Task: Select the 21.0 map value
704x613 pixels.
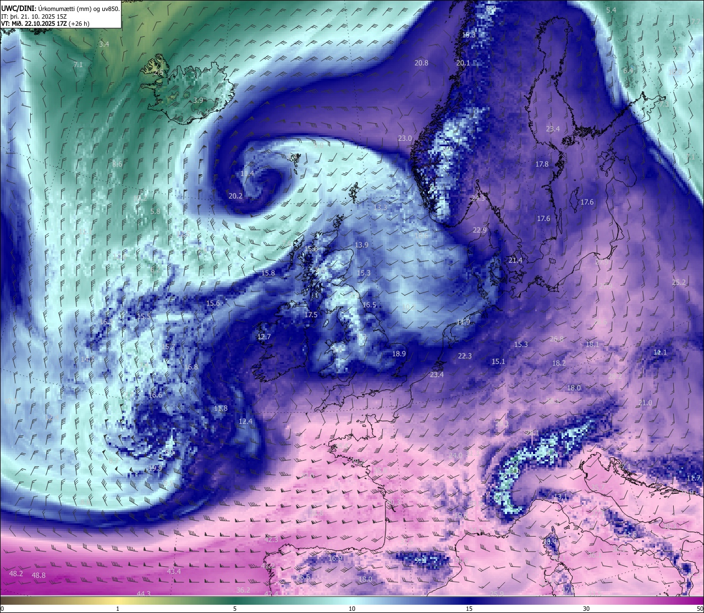Action: tap(645, 402)
